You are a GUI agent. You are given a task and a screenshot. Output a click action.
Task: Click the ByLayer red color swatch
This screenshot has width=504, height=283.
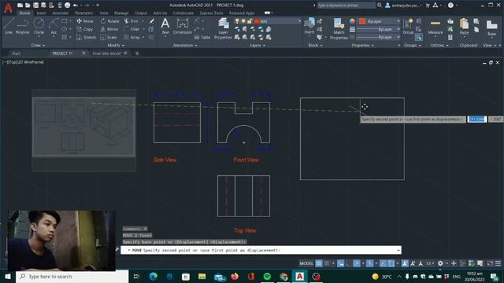[362, 21]
